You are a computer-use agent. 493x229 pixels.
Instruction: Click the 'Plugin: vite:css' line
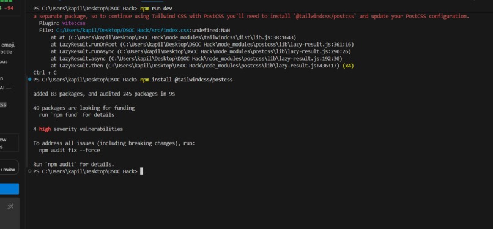pos(62,23)
